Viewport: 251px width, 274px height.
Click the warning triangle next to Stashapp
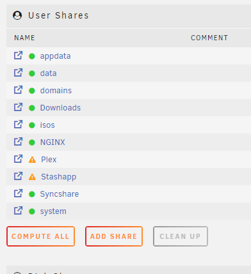pyautogui.click(x=32, y=177)
